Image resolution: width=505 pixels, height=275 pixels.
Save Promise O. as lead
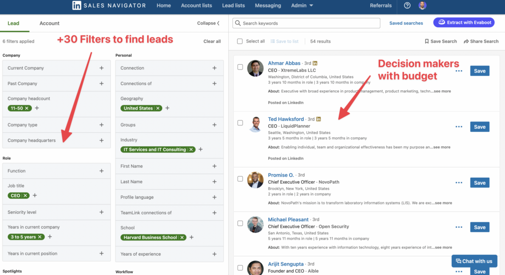coord(479,183)
